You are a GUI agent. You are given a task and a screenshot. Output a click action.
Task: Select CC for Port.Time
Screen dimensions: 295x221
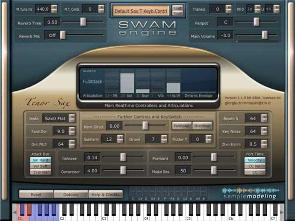pyautogui.click(x=255, y=172)
